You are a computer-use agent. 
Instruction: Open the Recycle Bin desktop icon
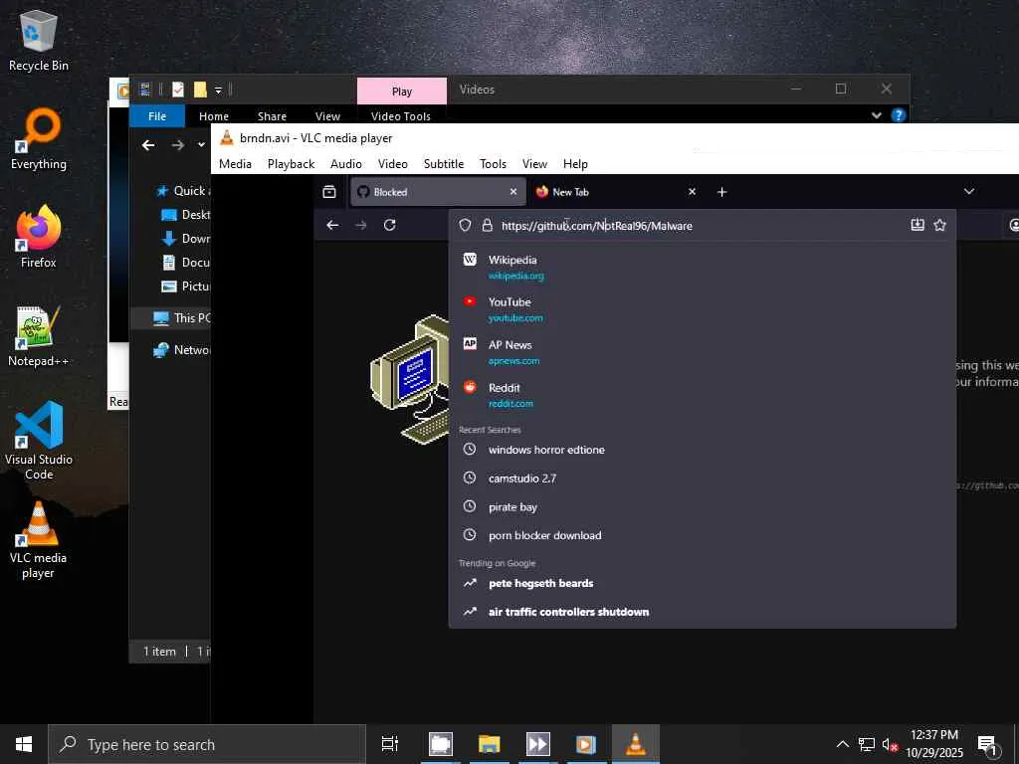[39, 40]
